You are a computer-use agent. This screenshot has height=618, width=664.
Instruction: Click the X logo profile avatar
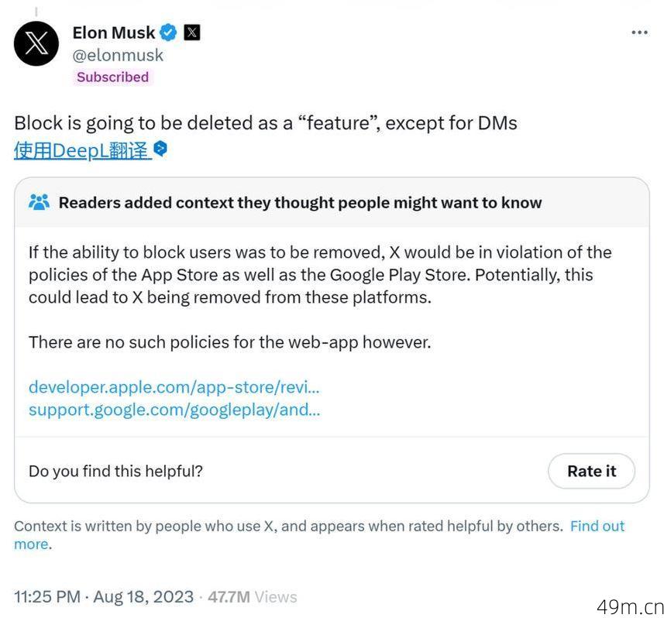(x=36, y=43)
